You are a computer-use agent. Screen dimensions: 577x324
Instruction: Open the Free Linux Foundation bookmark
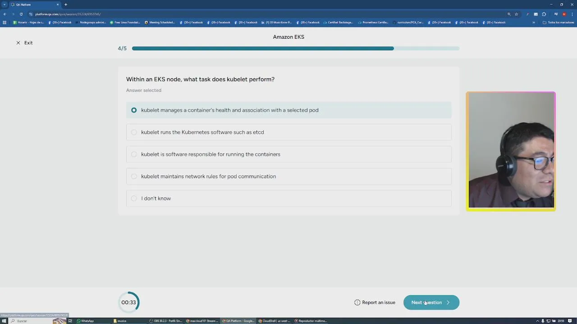125,22
